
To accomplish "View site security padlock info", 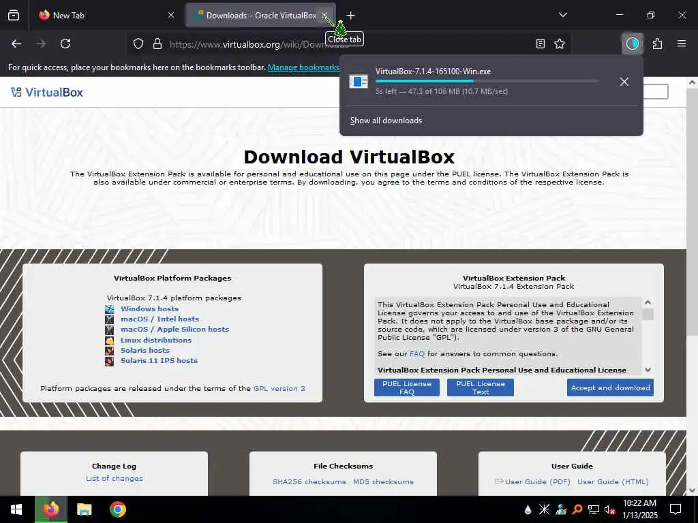I will click(x=157, y=44).
